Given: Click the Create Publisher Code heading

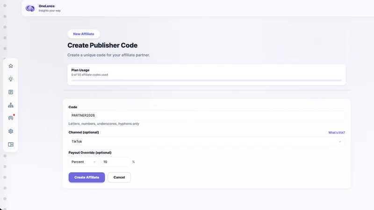Looking at the screenshot, I should [x=102, y=45].
